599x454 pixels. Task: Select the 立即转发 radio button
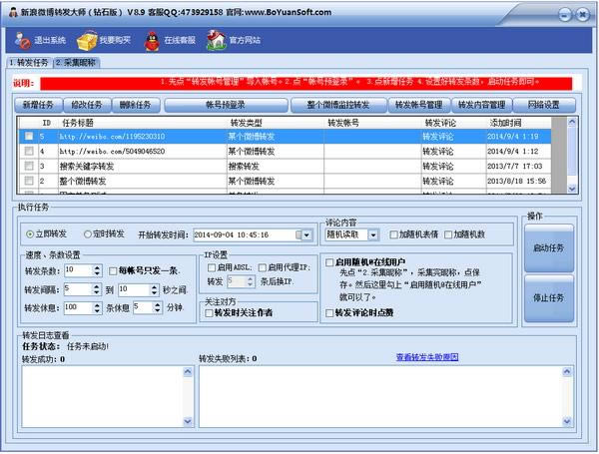pyautogui.click(x=29, y=234)
